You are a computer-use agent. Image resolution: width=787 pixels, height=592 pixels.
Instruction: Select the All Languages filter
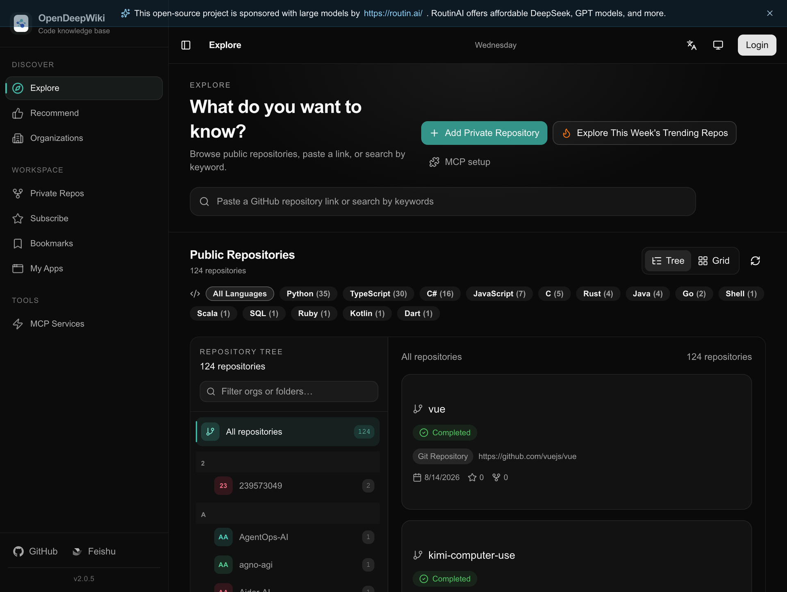coord(240,293)
